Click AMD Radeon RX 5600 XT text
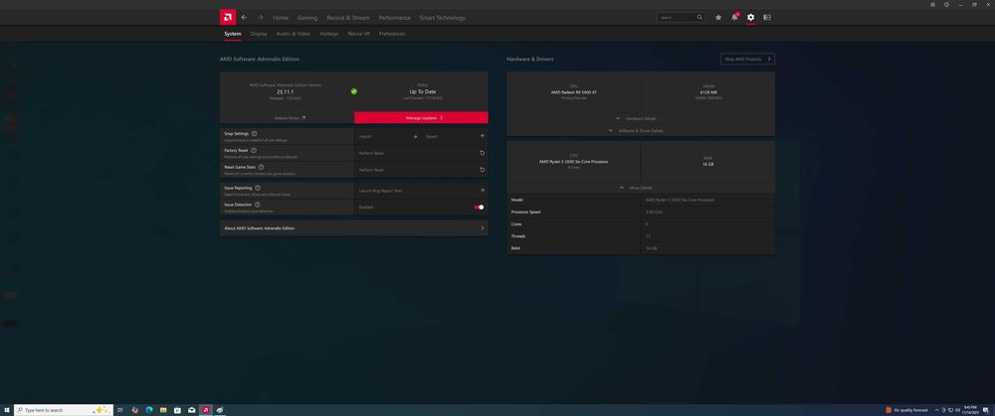 coord(574,92)
